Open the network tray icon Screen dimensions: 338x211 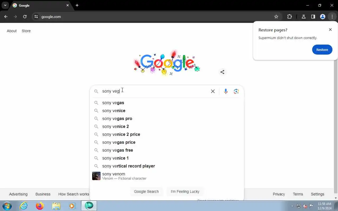pyautogui.click(x=299, y=206)
